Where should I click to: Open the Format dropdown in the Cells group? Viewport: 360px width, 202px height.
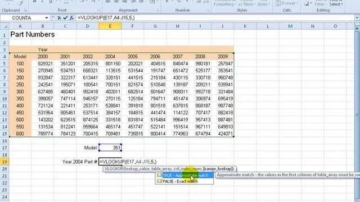pos(287,3)
